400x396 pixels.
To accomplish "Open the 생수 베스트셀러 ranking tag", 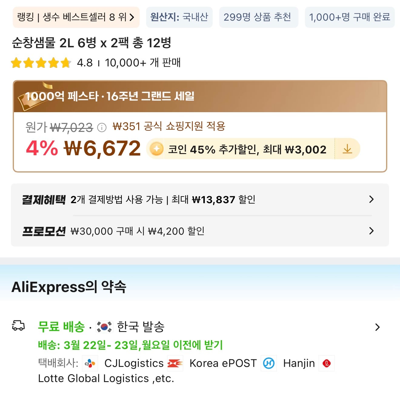I will (76, 17).
